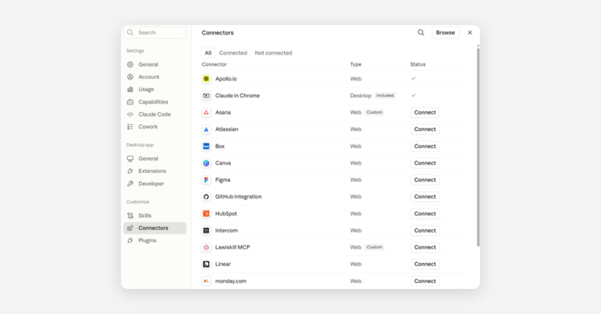Click the Claude in Chrome connector icon

pyautogui.click(x=206, y=96)
